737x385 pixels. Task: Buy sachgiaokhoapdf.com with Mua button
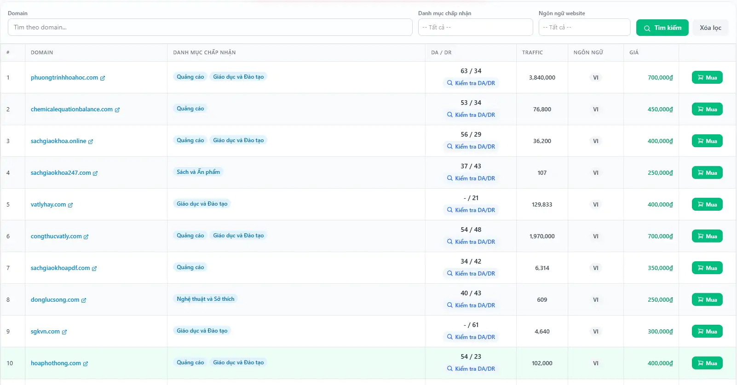(x=707, y=268)
